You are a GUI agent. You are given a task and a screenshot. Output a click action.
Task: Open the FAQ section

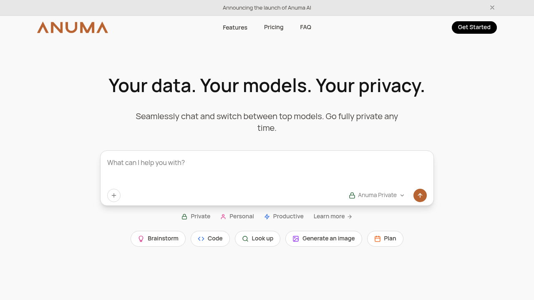tap(305, 27)
